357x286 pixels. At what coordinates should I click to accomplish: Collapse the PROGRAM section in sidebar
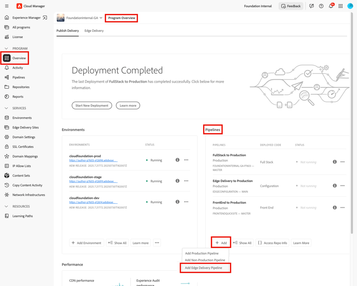6,48
